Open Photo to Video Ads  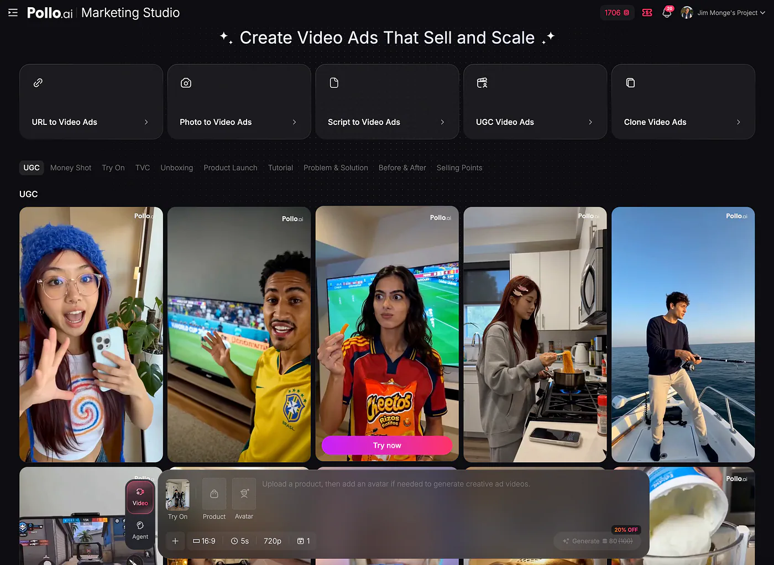[x=239, y=102]
